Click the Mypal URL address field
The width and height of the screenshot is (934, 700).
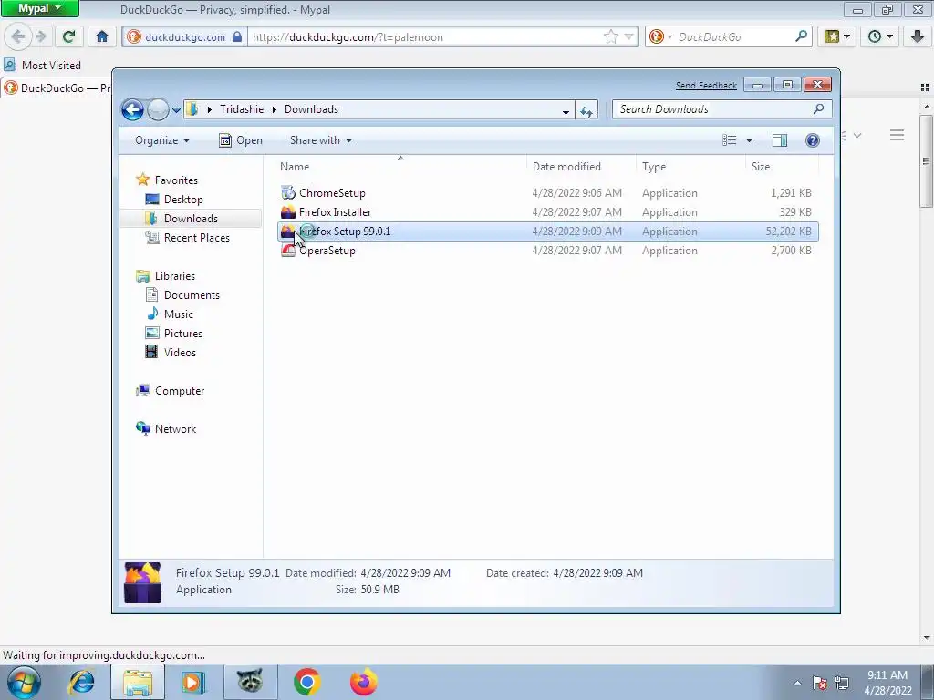tap(424, 36)
